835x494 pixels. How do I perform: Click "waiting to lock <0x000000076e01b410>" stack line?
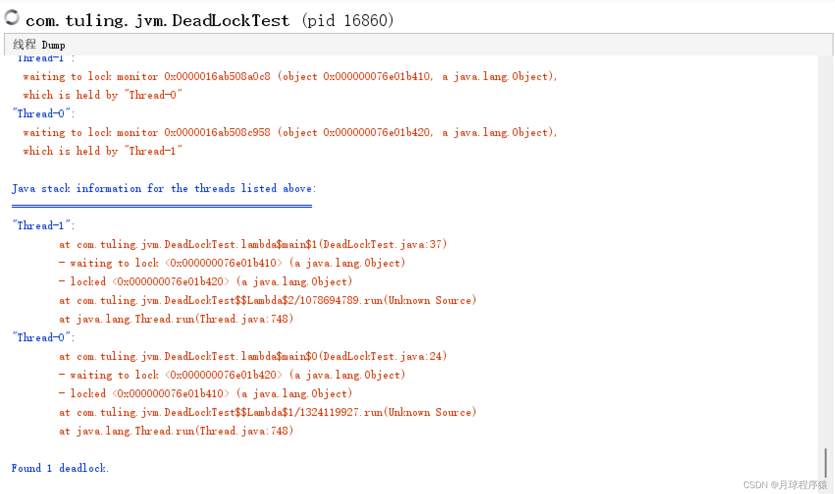[x=232, y=263]
